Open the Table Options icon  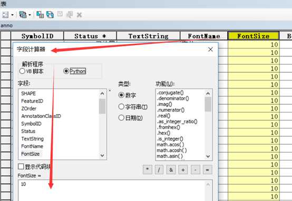tap(5, 15)
